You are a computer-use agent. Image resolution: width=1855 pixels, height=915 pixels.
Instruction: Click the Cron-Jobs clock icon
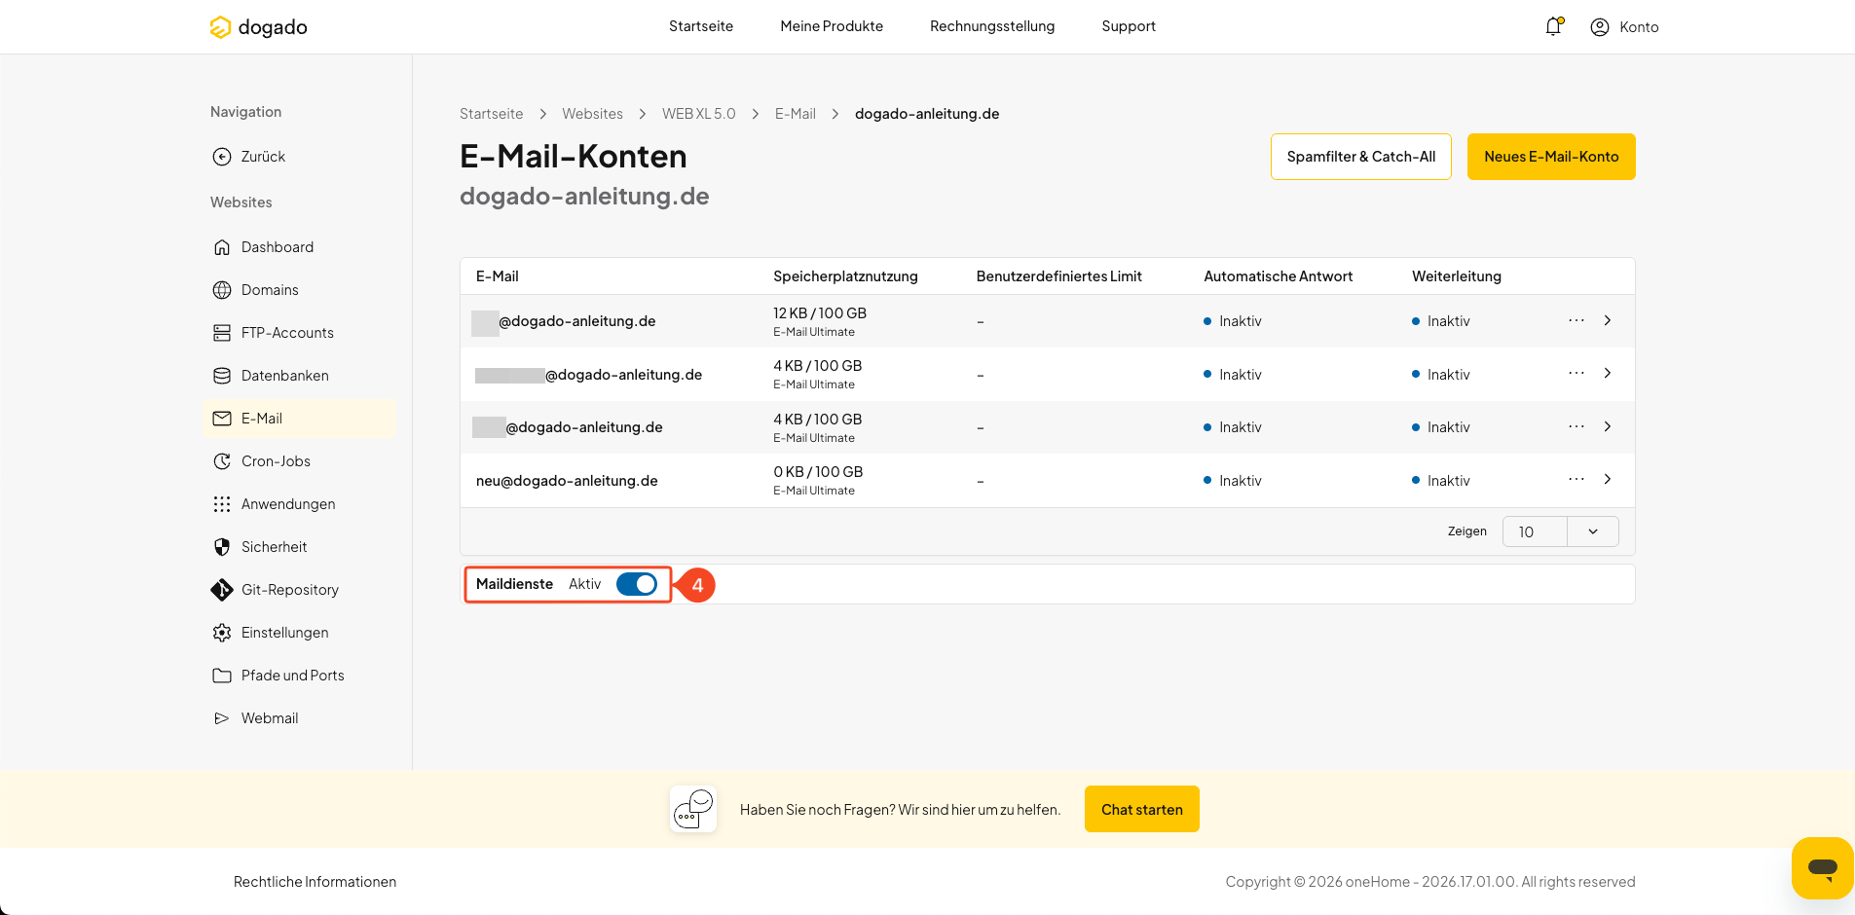(222, 461)
